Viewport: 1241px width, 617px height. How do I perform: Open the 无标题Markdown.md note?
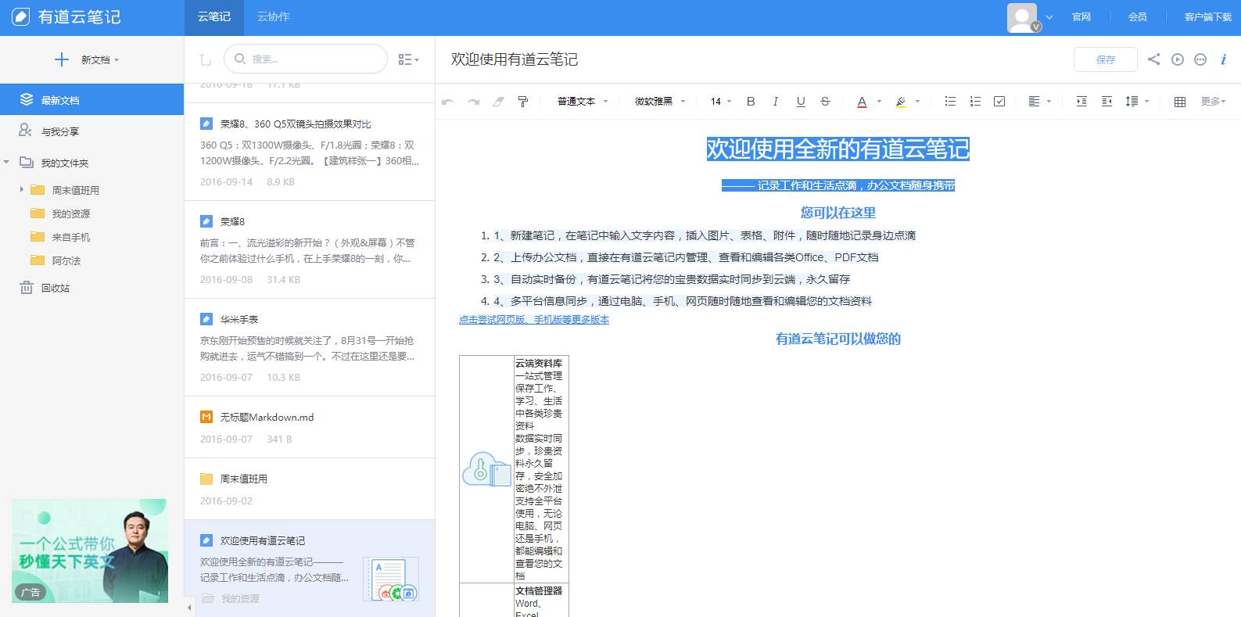(x=310, y=427)
